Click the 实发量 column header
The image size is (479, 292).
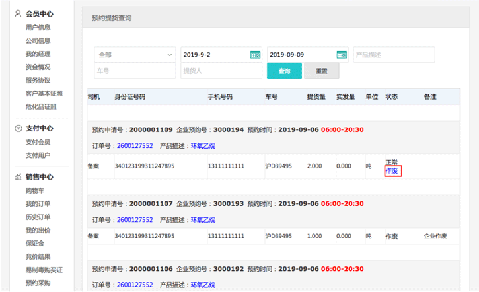click(x=346, y=97)
